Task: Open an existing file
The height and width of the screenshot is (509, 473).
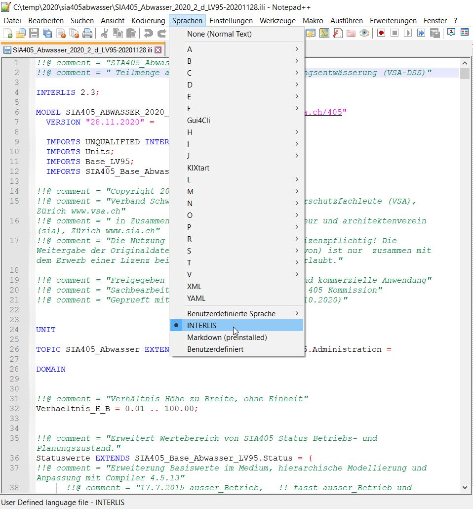Action: click(x=20, y=32)
